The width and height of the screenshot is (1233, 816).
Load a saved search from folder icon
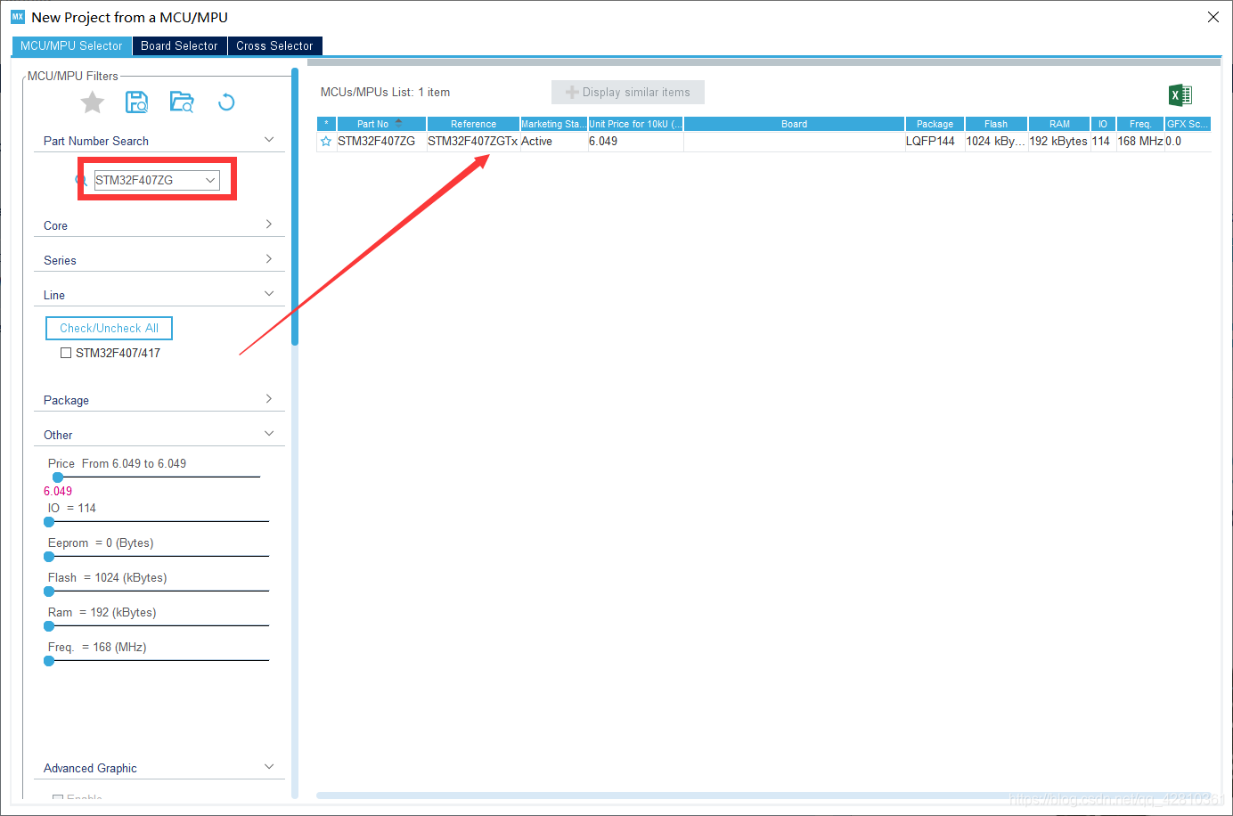pyautogui.click(x=182, y=102)
